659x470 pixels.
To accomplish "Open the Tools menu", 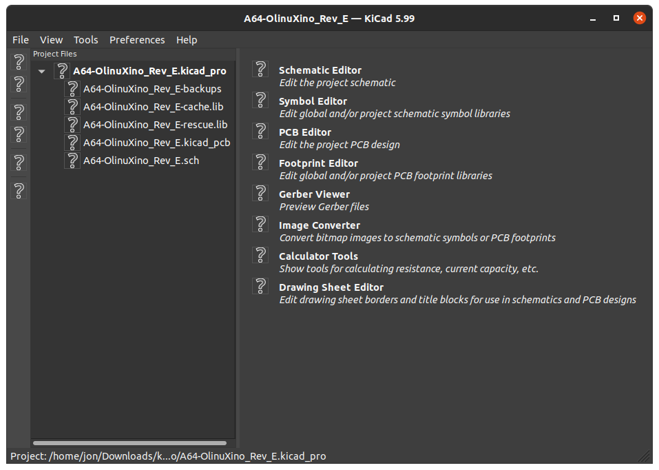I will tap(86, 40).
